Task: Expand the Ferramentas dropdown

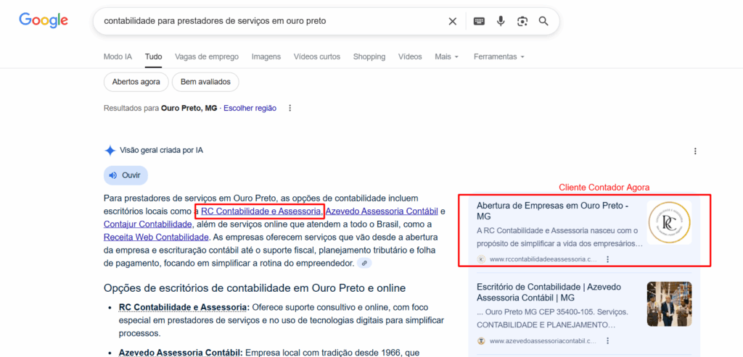Action: [498, 56]
